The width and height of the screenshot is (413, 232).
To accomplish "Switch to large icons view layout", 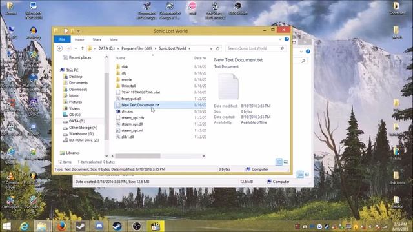I will point(286,162).
